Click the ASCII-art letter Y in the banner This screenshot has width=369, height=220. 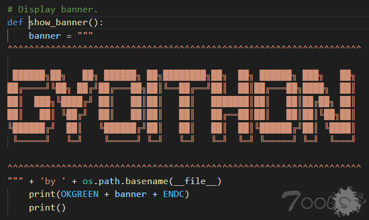point(74,106)
